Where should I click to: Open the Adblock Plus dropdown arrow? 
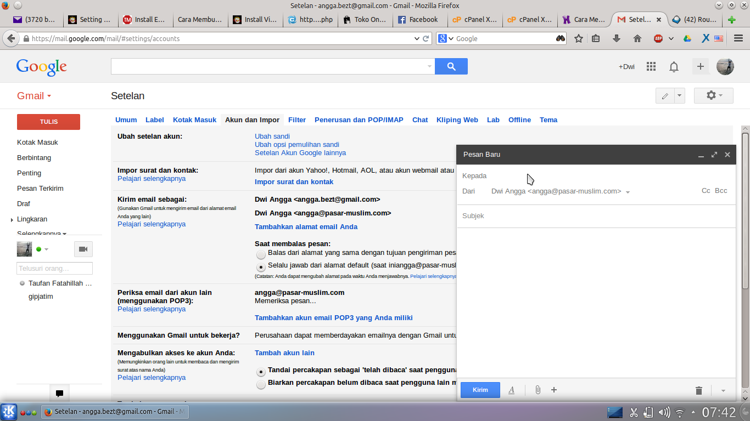click(x=671, y=38)
